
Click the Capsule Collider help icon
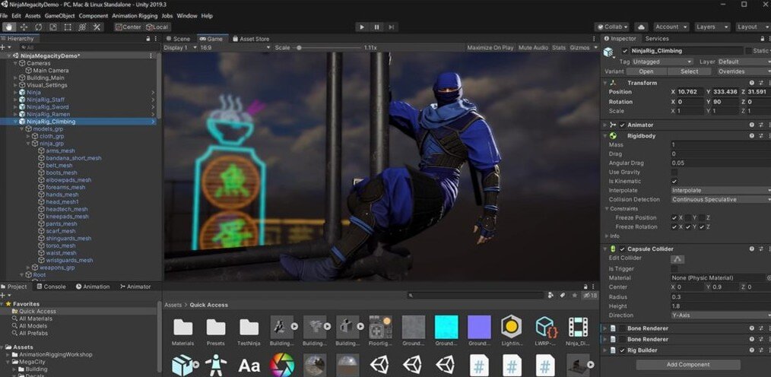point(752,249)
